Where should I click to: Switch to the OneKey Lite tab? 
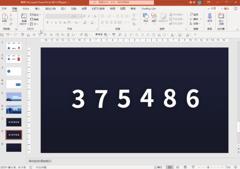coord(148,9)
